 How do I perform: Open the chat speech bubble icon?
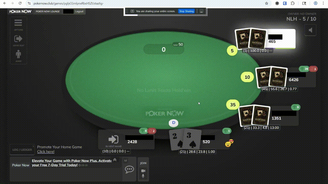[x=129, y=169]
